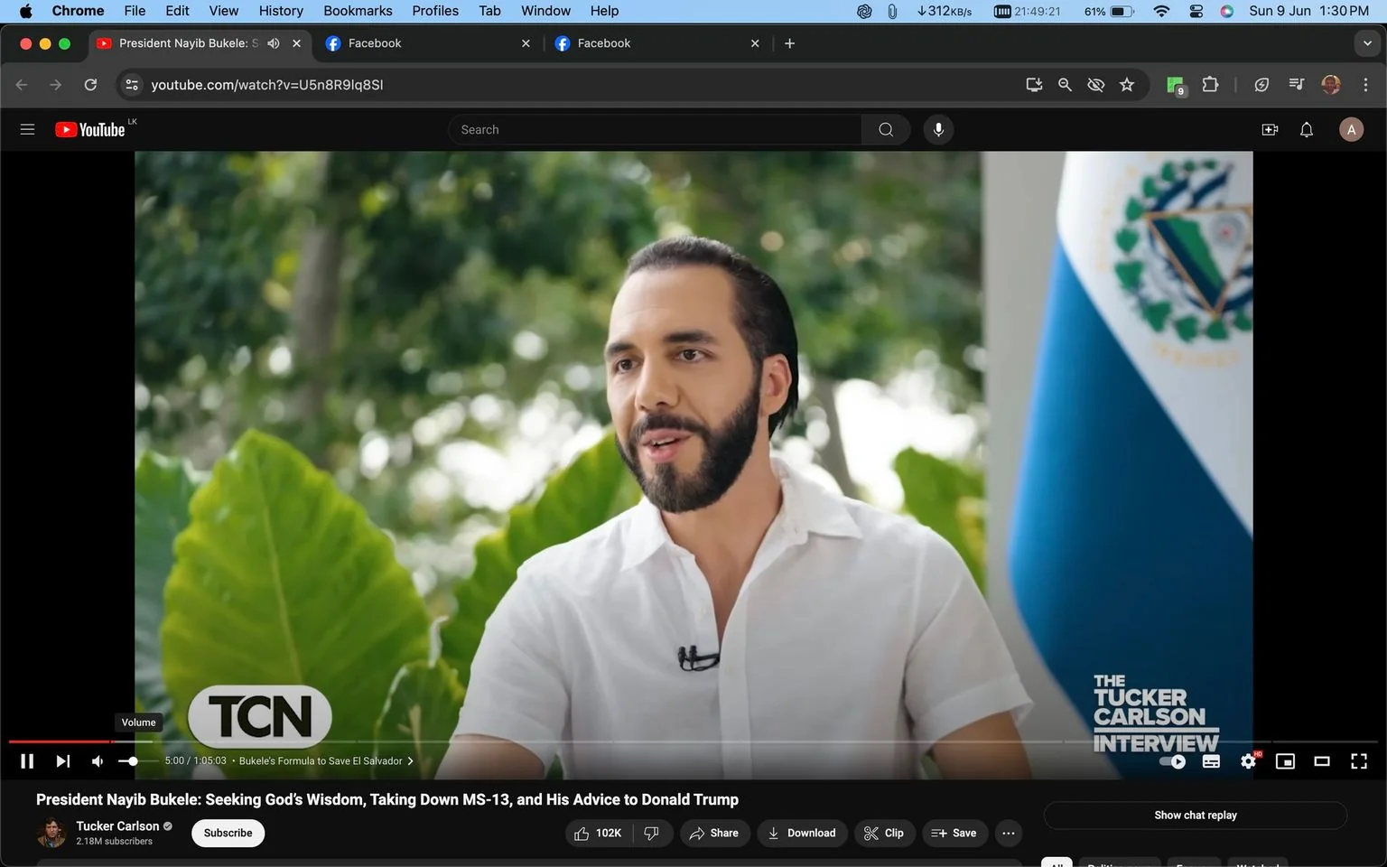The image size is (1387, 867).
Task: Mute the tab audio speaker icon
Action: pos(274,42)
